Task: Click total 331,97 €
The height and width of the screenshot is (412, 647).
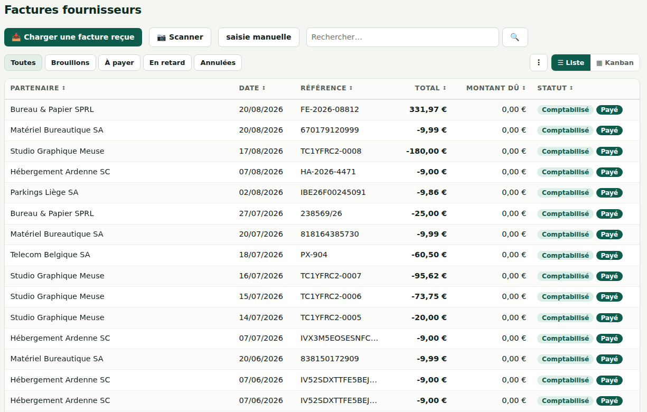Action: [428, 109]
